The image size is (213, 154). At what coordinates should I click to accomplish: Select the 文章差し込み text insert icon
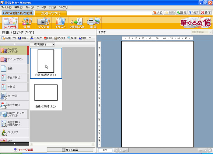(x=76, y=23)
